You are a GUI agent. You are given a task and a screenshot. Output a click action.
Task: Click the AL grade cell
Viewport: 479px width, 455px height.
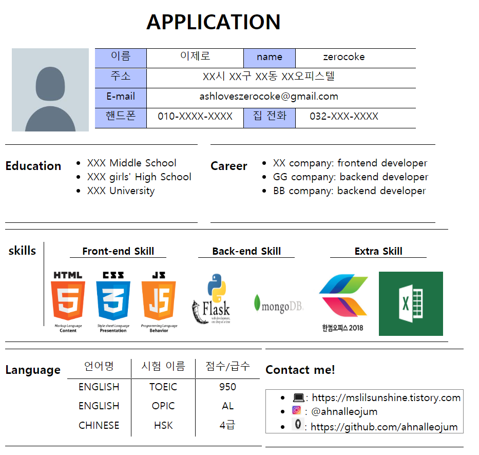pyautogui.click(x=227, y=406)
